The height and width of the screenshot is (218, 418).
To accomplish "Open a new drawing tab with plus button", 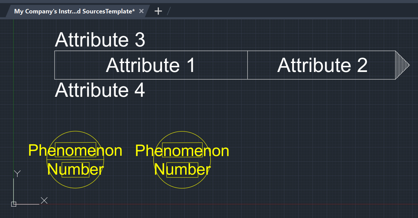I will coord(158,11).
